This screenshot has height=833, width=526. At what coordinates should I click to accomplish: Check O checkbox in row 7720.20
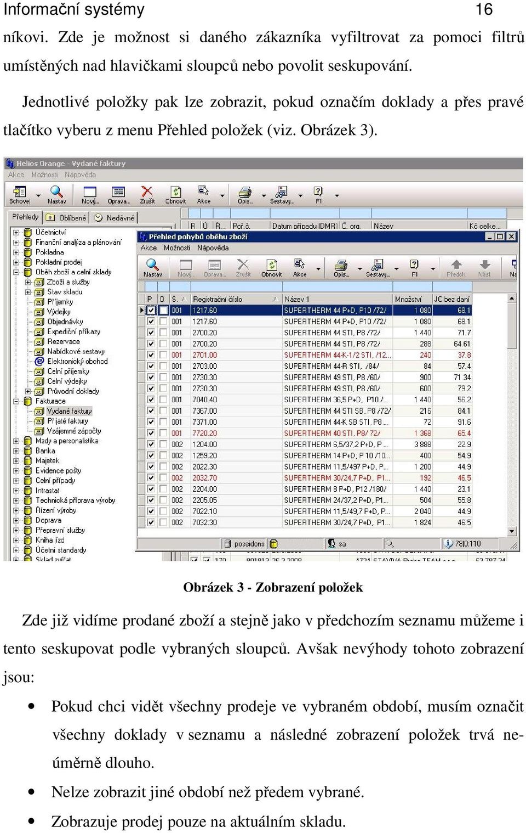(163, 433)
